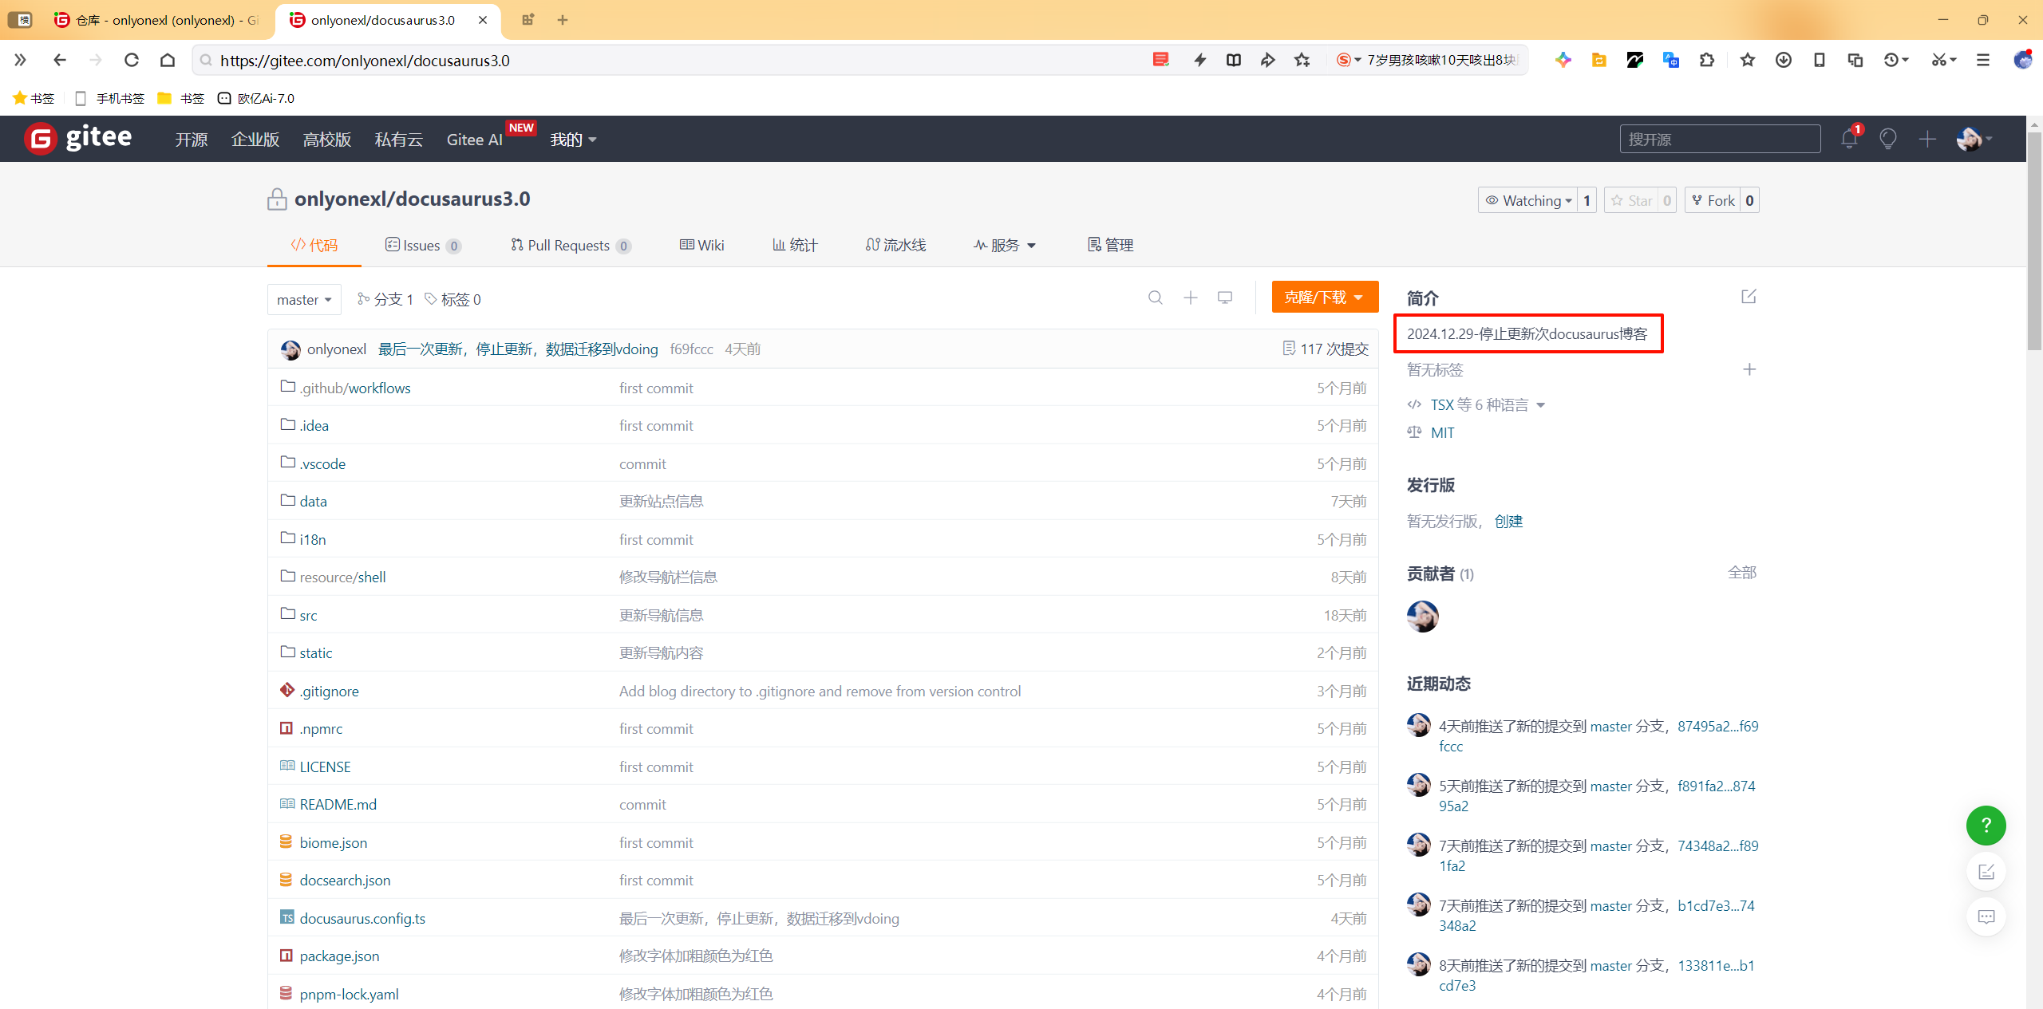Click the 创建 release link
2043x1009 pixels.
click(x=1508, y=521)
